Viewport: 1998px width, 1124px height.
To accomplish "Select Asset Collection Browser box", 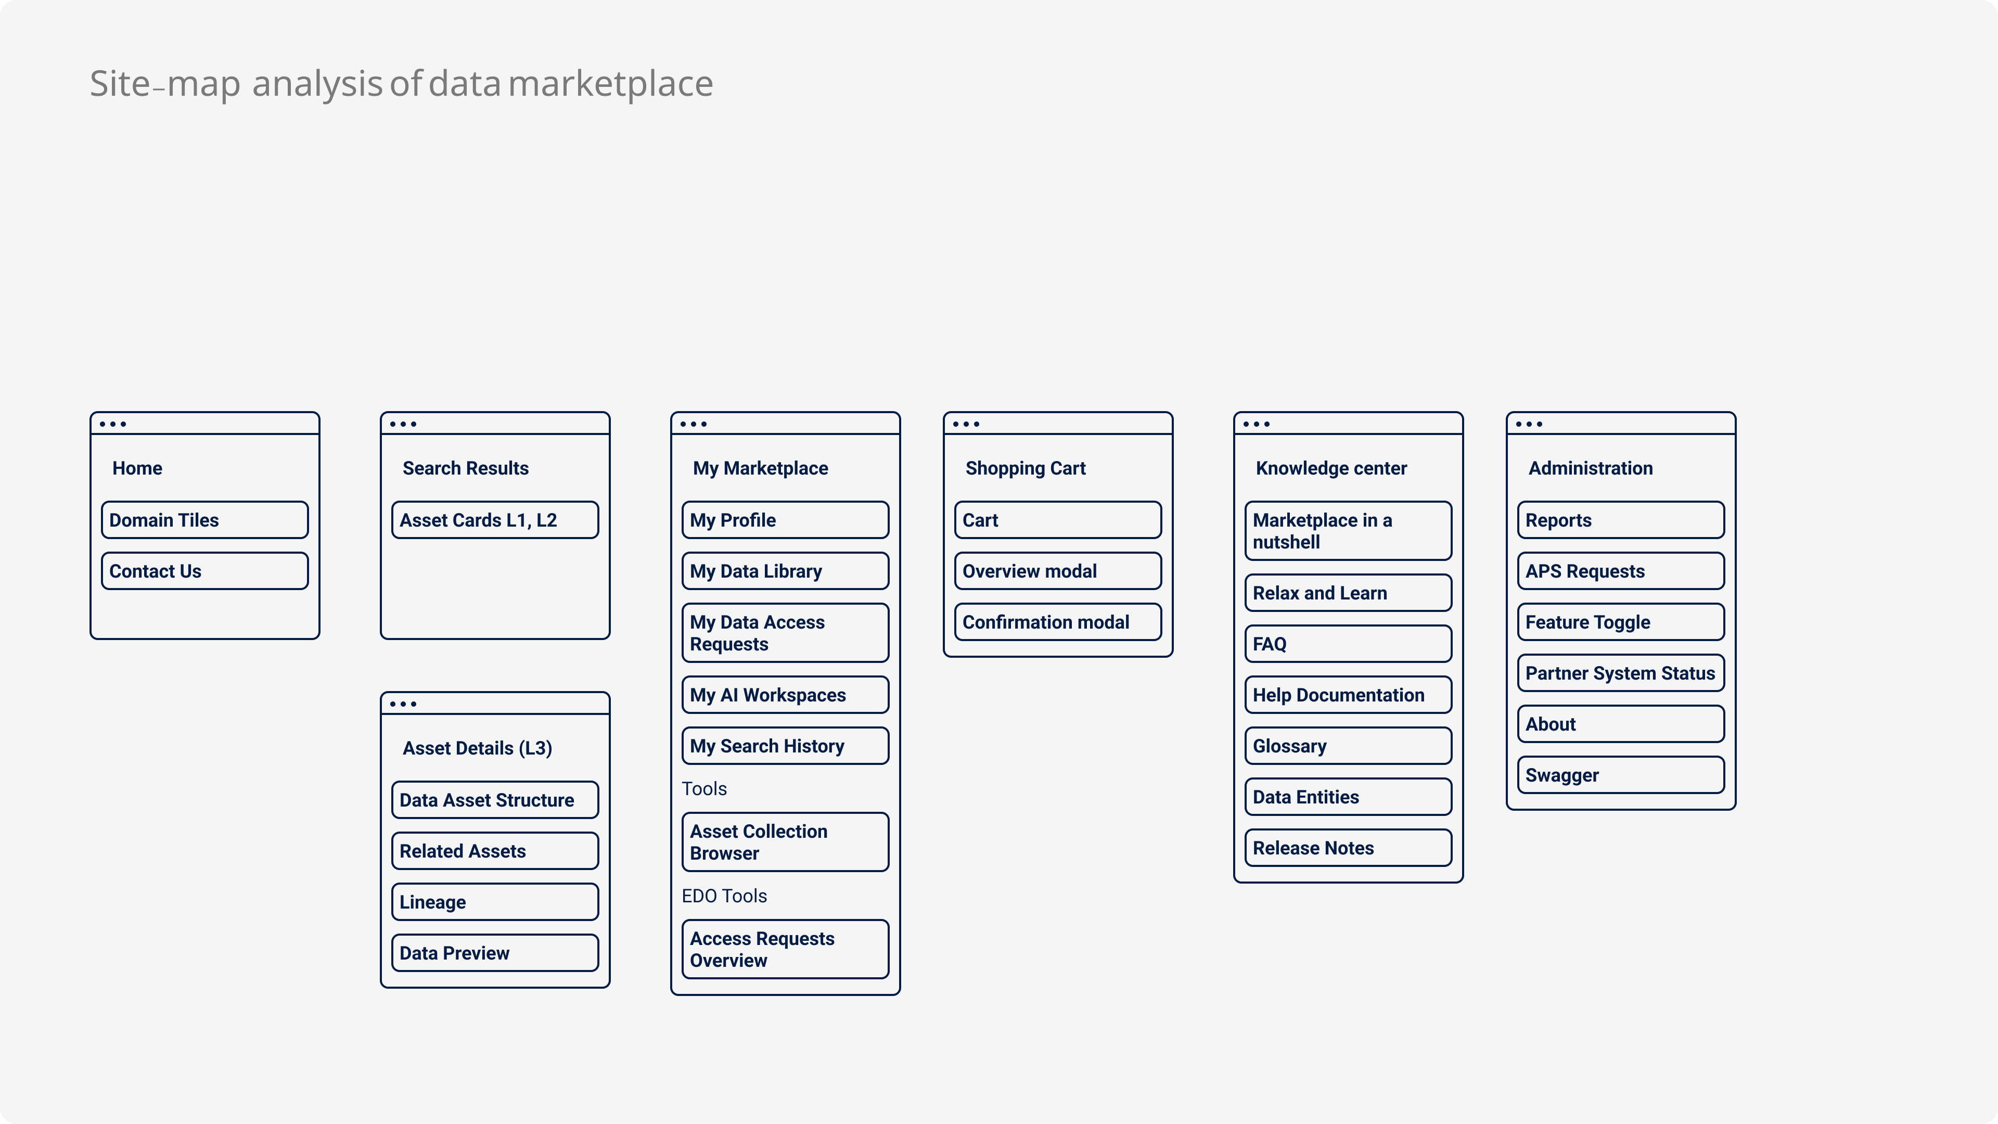I will click(x=786, y=842).
